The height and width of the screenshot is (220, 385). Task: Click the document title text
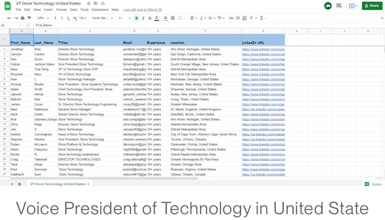(x=48, y=3)
